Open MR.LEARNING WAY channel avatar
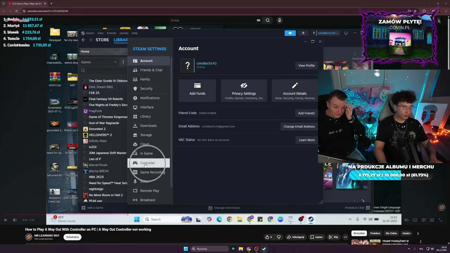450x253 pixels. click(28, 237)
